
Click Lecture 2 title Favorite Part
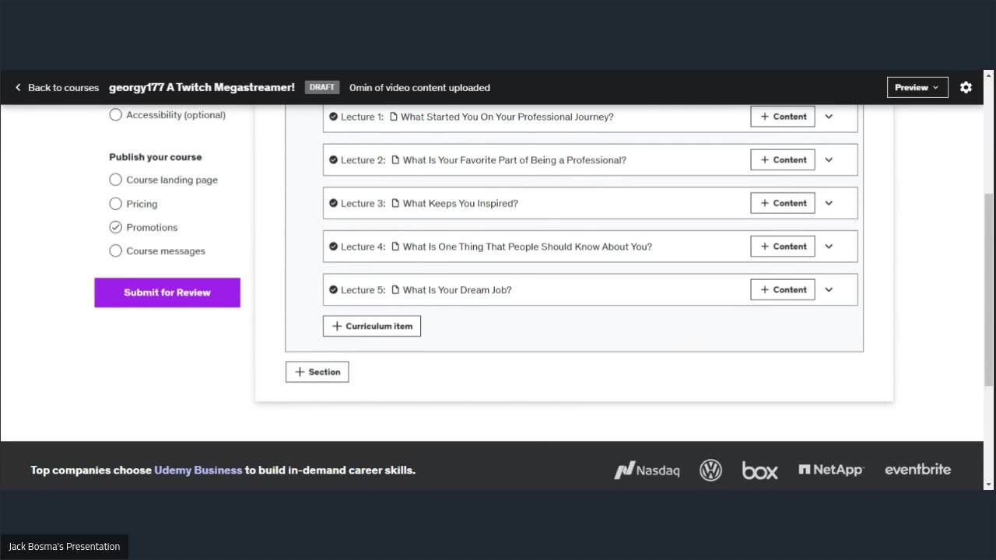tap(514, 160)
